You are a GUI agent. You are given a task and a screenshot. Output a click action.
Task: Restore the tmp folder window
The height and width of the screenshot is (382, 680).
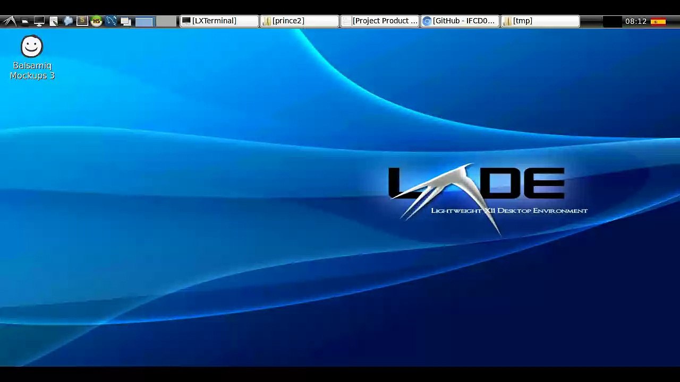[x=540, y=21]
